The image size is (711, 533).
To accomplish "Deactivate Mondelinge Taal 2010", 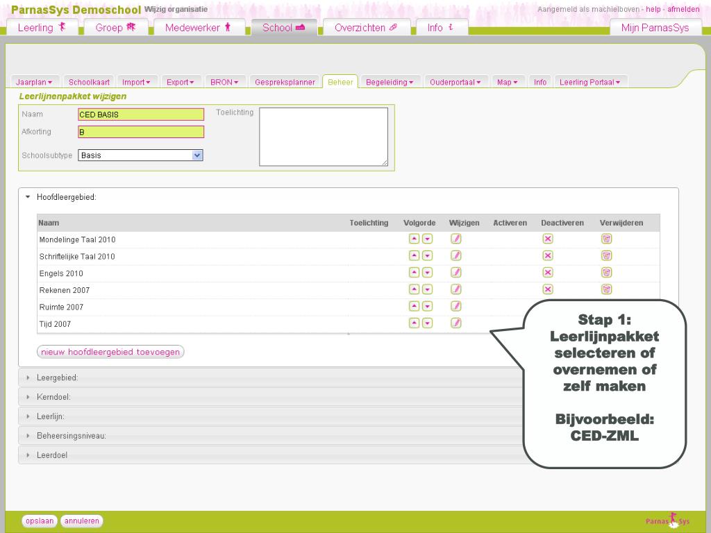I will click(548, 239).
